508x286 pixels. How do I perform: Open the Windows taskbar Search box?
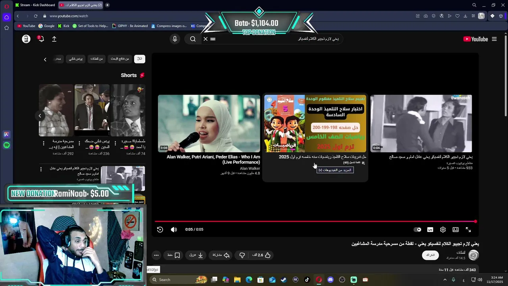point(179,280)
